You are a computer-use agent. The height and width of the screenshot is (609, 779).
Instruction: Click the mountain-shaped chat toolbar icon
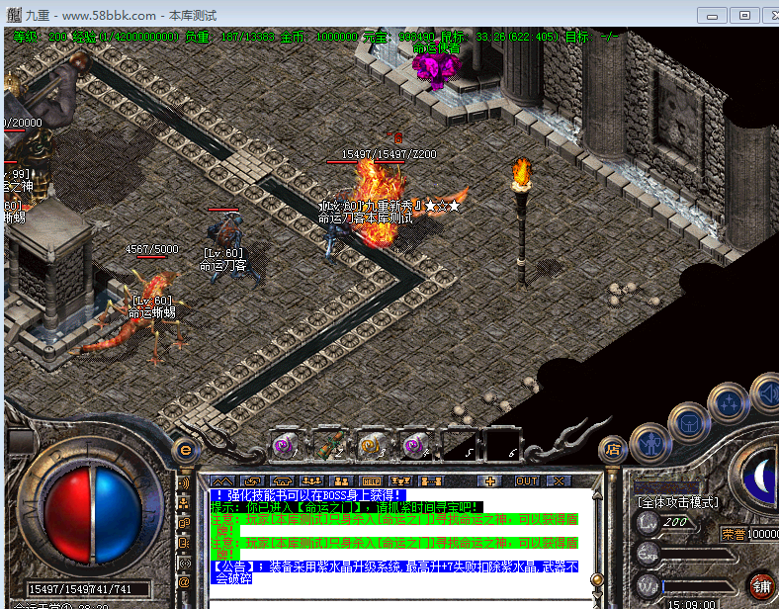223,480
